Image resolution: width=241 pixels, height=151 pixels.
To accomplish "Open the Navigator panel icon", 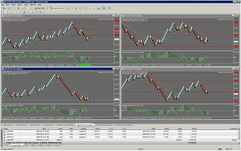I will tap(22, 8).
